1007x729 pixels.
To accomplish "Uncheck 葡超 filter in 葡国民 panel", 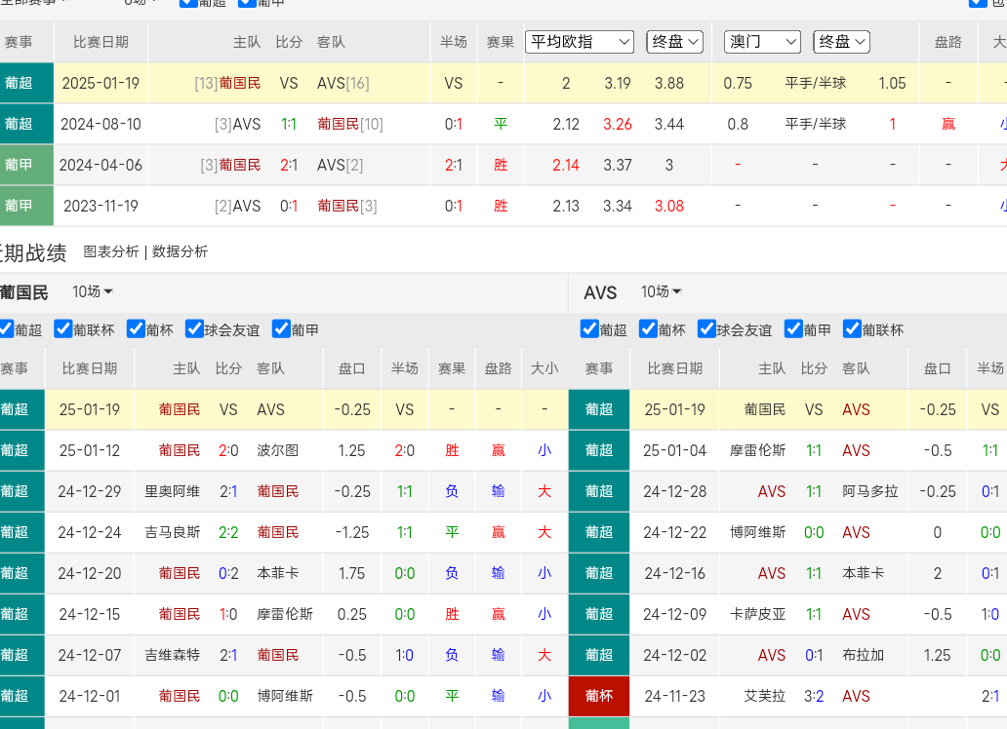I will click(x=7, y=329).
